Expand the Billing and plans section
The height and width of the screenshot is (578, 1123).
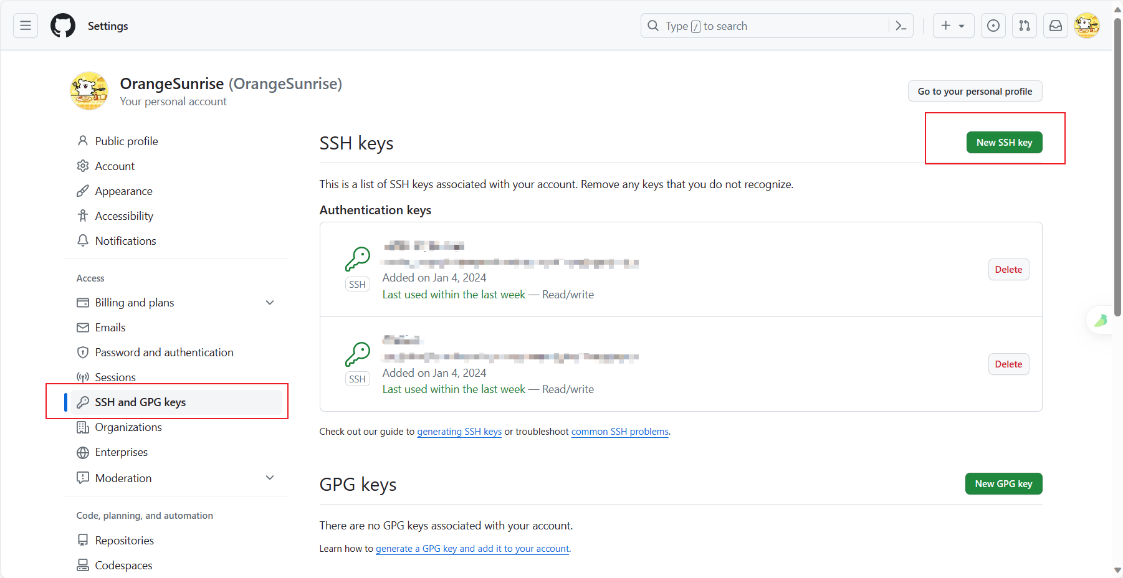click(x=270, y=303)
